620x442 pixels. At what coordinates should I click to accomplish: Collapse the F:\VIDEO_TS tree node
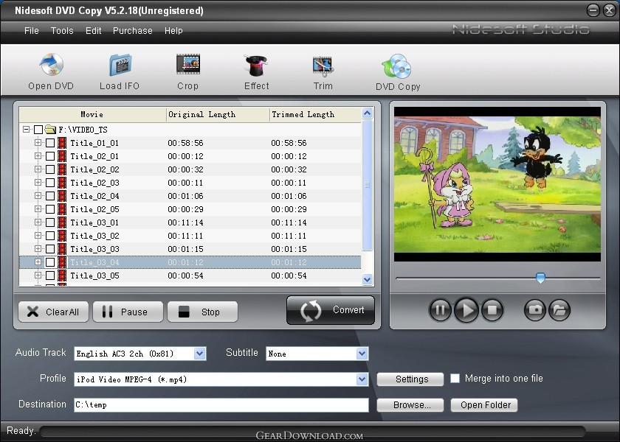pyautogui.click(x=26, y=130)
